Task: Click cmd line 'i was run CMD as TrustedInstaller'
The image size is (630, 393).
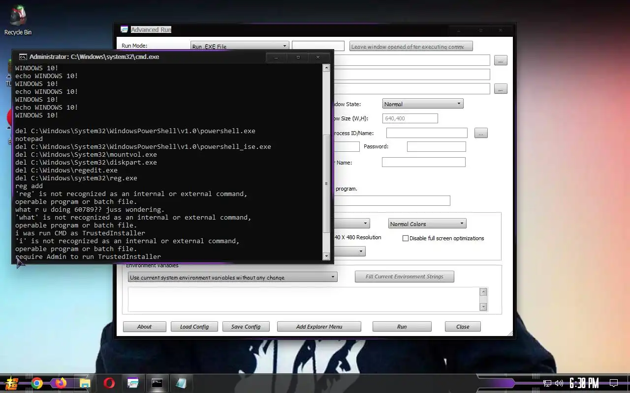Action: click(80, 233)
